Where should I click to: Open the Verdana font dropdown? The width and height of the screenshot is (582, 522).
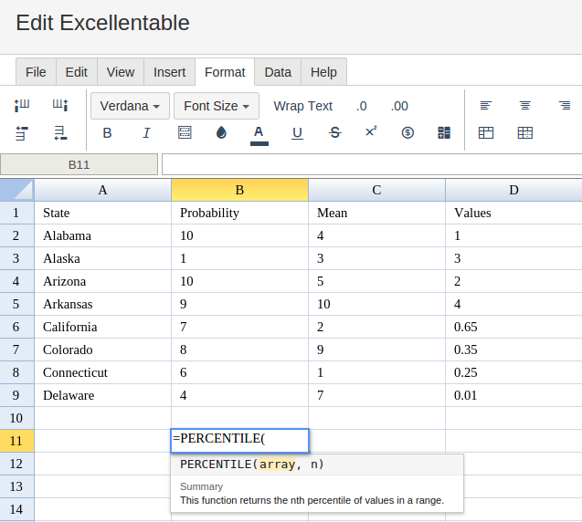pos(130,106)
